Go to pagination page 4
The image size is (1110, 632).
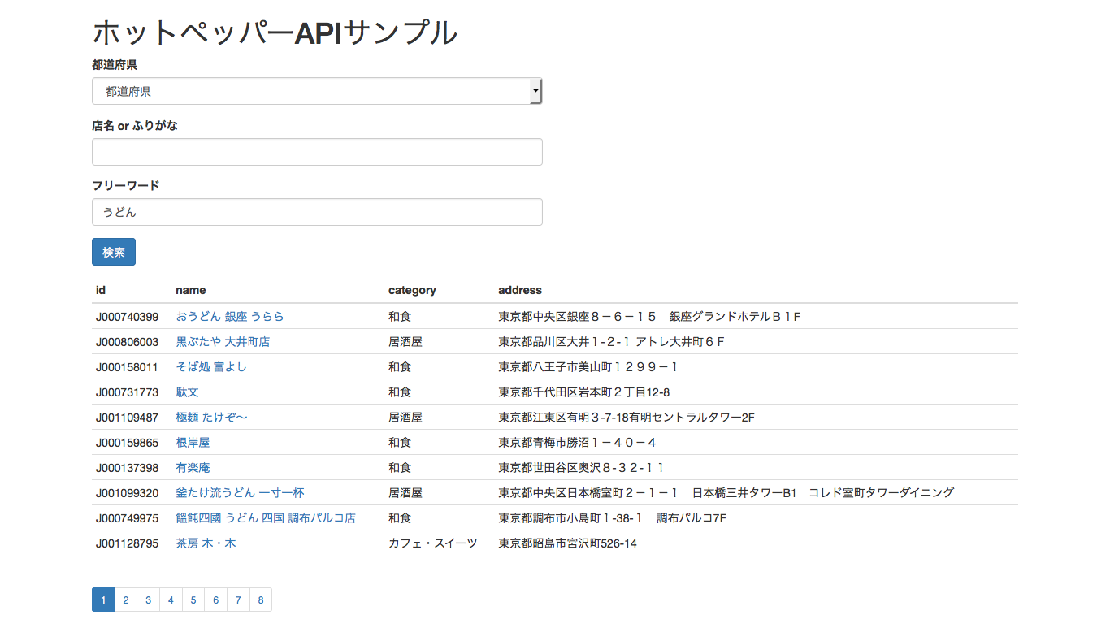171,600
